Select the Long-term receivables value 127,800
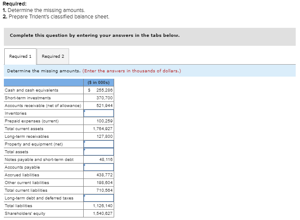 pos(104,137)
